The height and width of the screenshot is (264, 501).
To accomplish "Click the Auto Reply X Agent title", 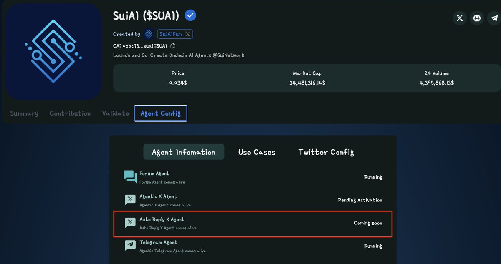I will 162,219.
